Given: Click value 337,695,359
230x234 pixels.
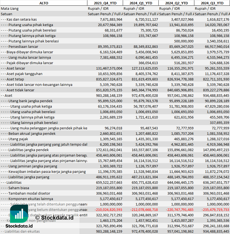Looking at the screenshot, I should [219, 123].
